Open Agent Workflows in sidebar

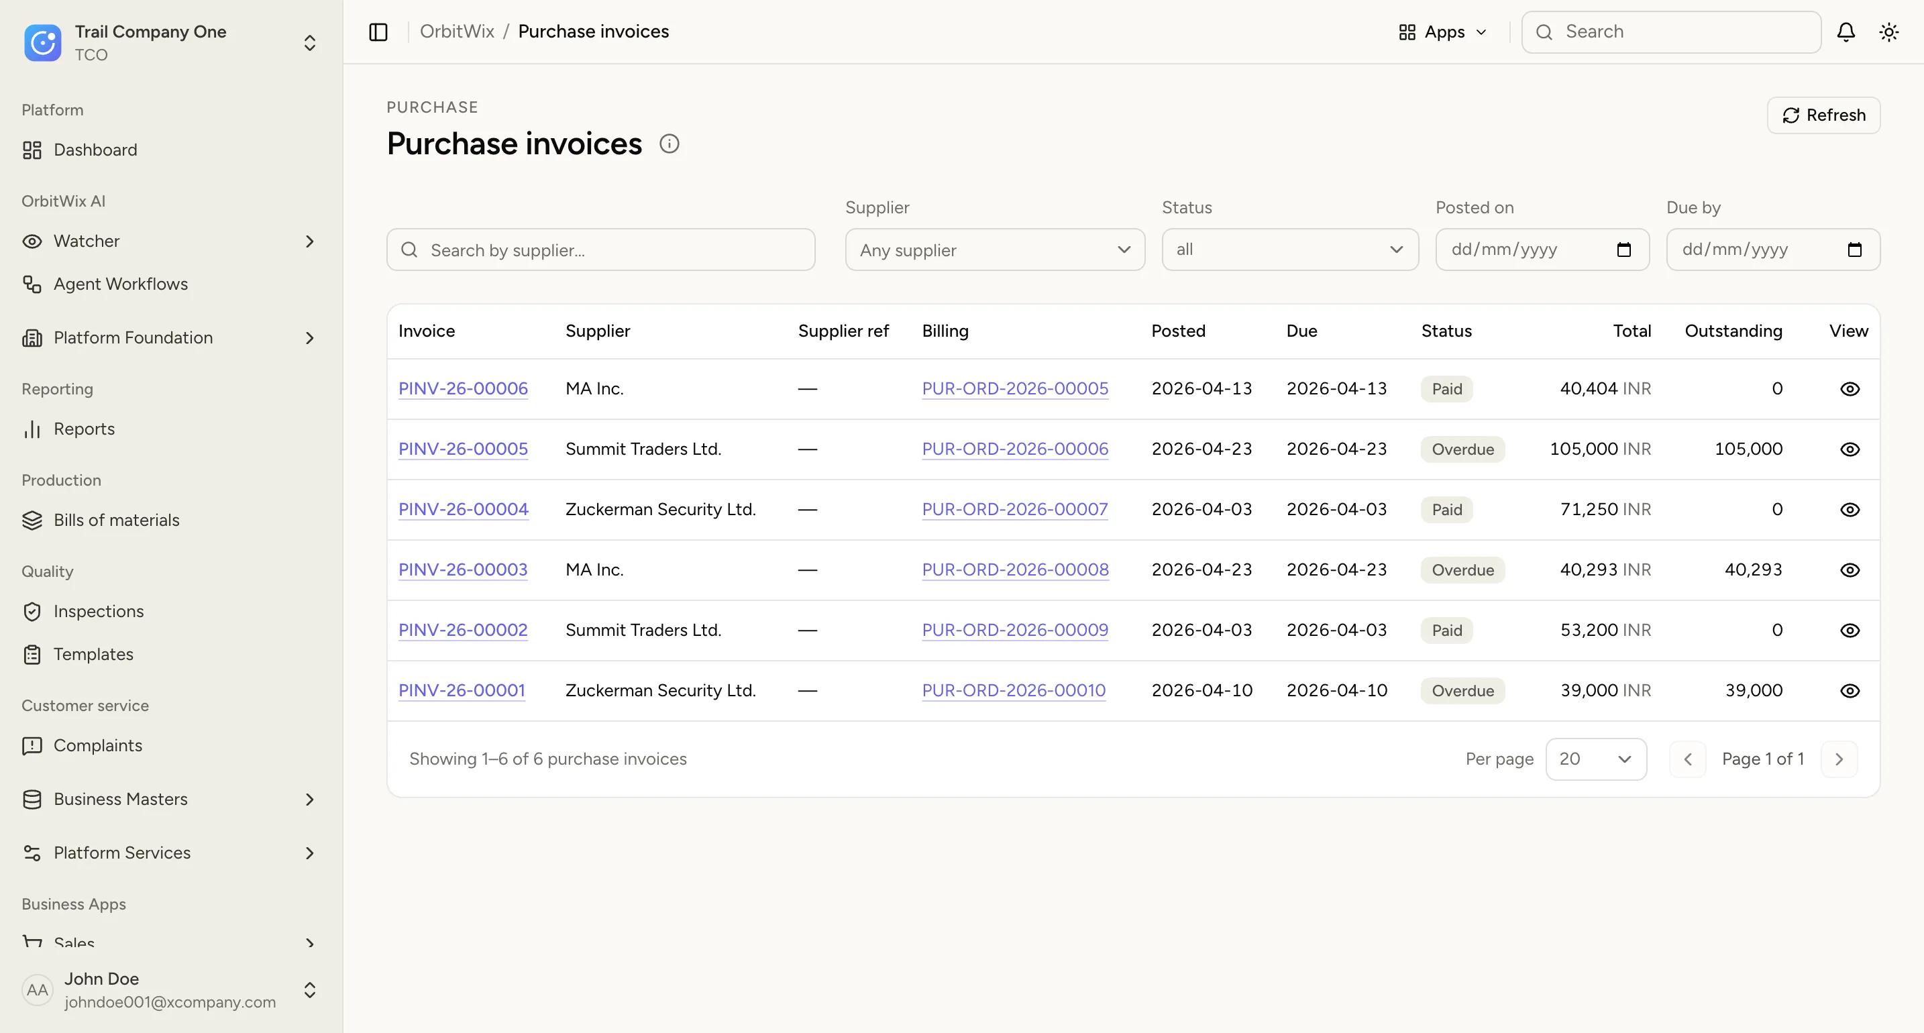click(171, 284)
